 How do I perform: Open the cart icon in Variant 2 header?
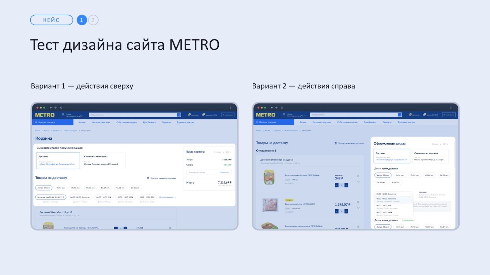pos(424,115)
